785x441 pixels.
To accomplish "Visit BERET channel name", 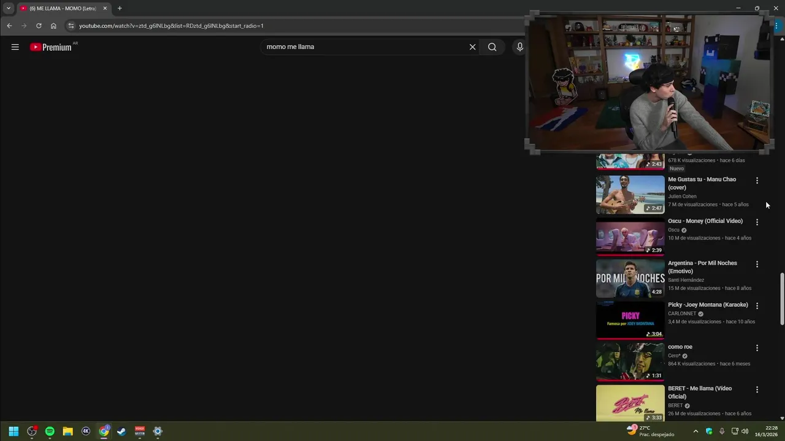I will 675,405.
